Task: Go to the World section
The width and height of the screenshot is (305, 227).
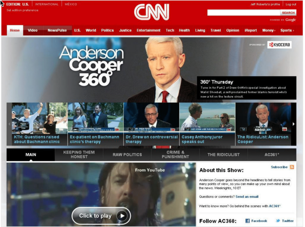Action: tap(91, 30)
